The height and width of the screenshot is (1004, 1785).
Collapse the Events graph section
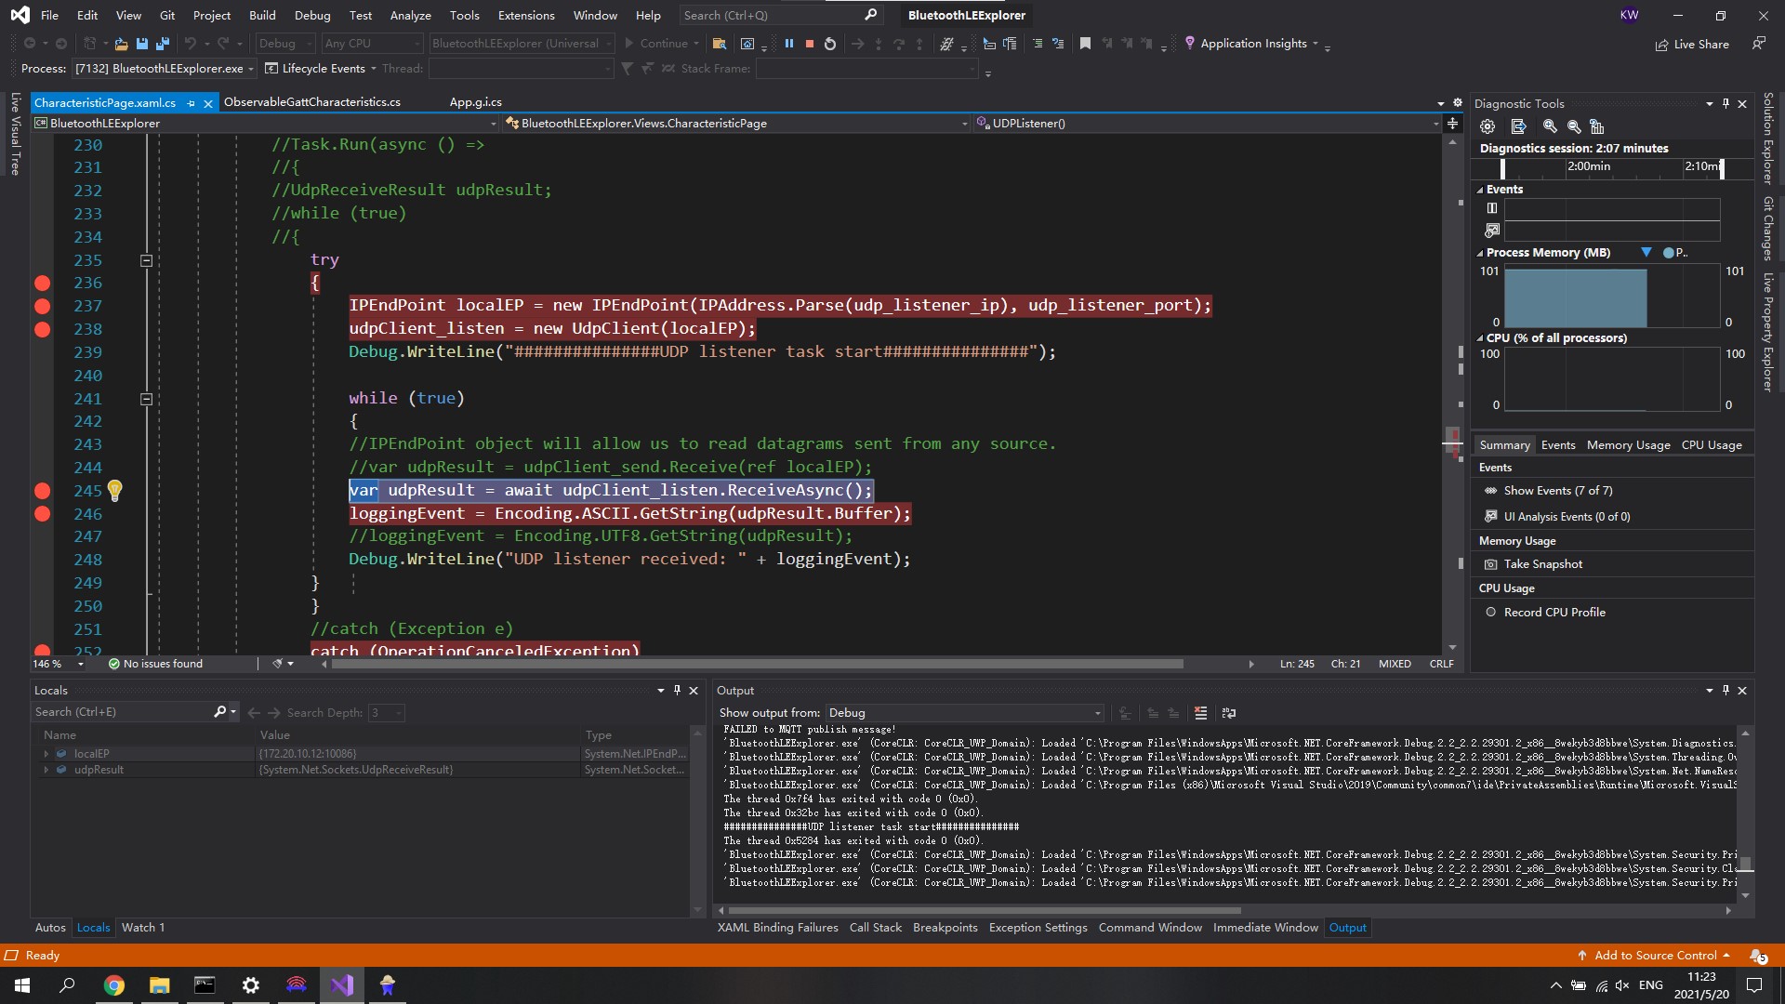pos(1480,190)
